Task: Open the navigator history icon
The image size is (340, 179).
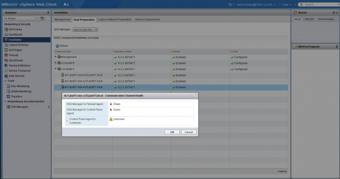Action: pyautogui.click(x=42, y=18)
